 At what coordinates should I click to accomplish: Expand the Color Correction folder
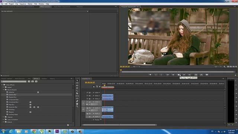point(3,119)
